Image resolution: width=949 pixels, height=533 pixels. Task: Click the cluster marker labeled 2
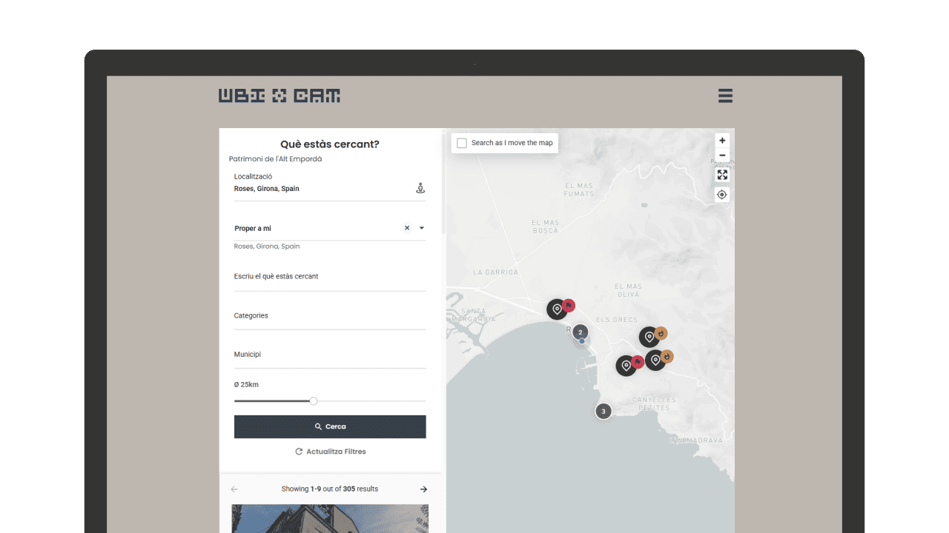click(581, 332)
